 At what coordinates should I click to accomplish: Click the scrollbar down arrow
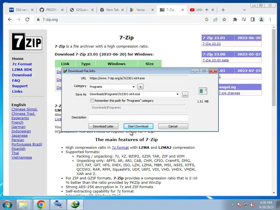274,193
